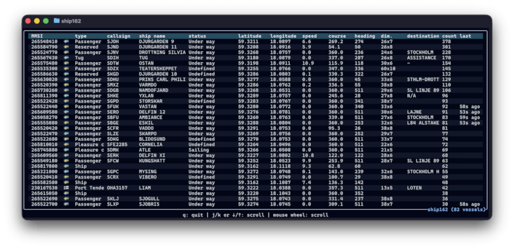Click the flag icon in SJOBRIS row

tap(66, 204)
